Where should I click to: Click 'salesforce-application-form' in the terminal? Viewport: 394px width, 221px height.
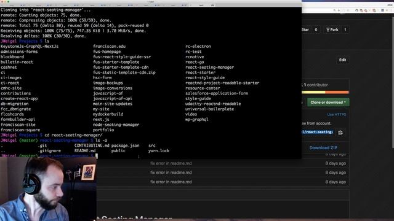tap(216, 93)
